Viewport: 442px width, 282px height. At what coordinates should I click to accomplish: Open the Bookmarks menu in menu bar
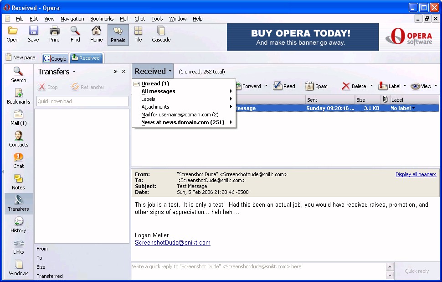coord(102,19)
